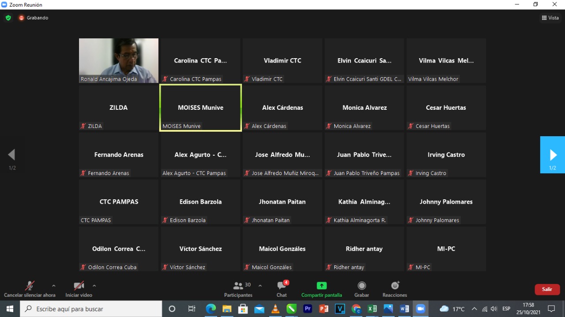Open the Participantes panel
This screenshot has width=565, height=317.
[238, 289]
